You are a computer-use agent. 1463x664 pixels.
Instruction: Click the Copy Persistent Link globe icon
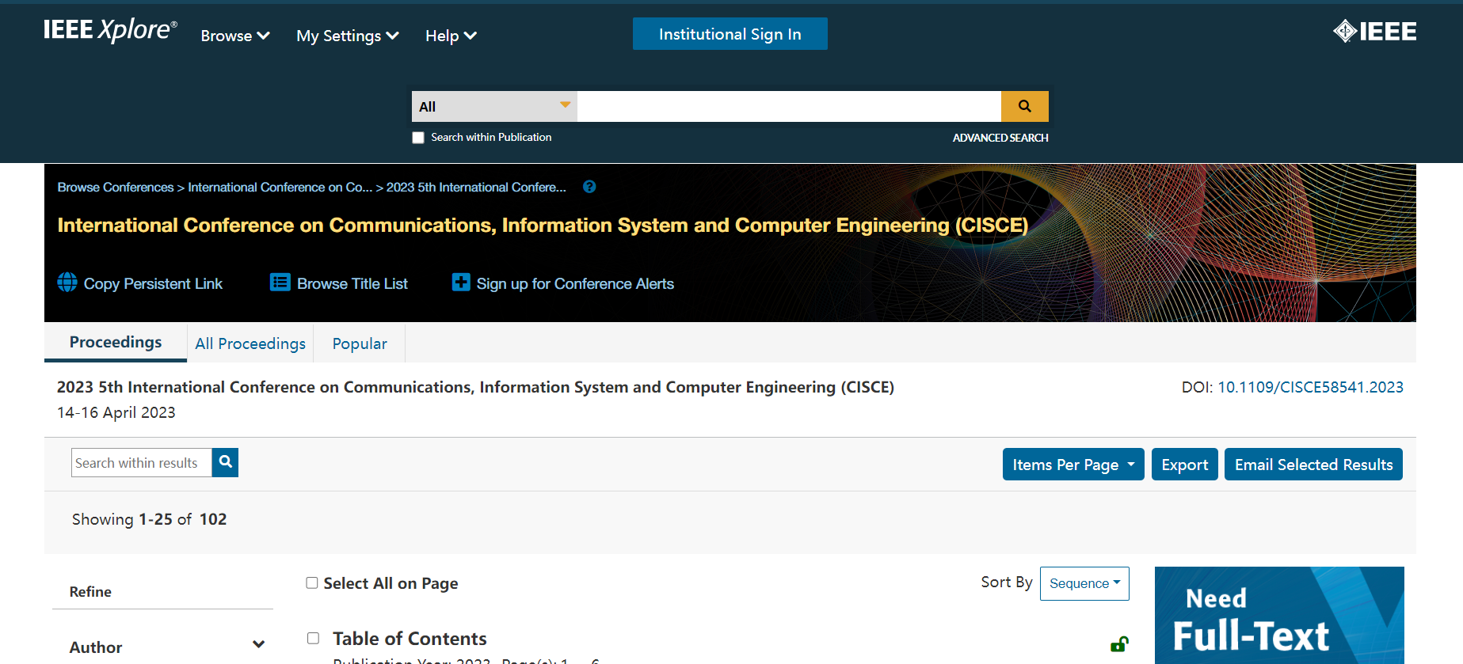point(67,283)
